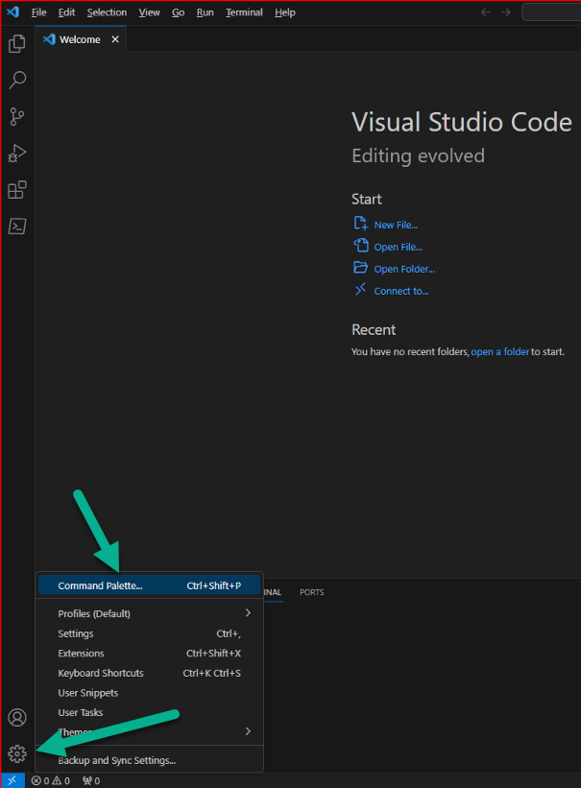This screenshot has height=788, width=581.
Task: Click the Accounts icon in activity bar
Action: click(17, 717)
